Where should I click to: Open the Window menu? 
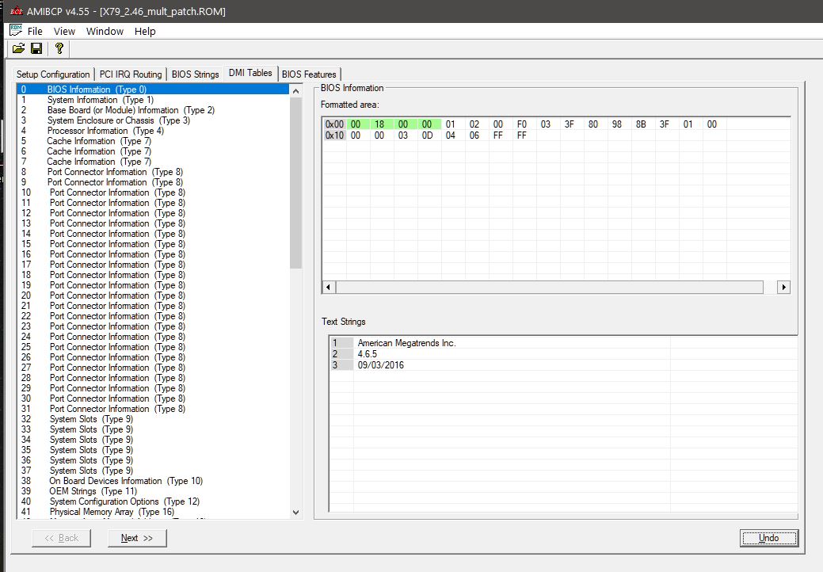coord(105,31)
